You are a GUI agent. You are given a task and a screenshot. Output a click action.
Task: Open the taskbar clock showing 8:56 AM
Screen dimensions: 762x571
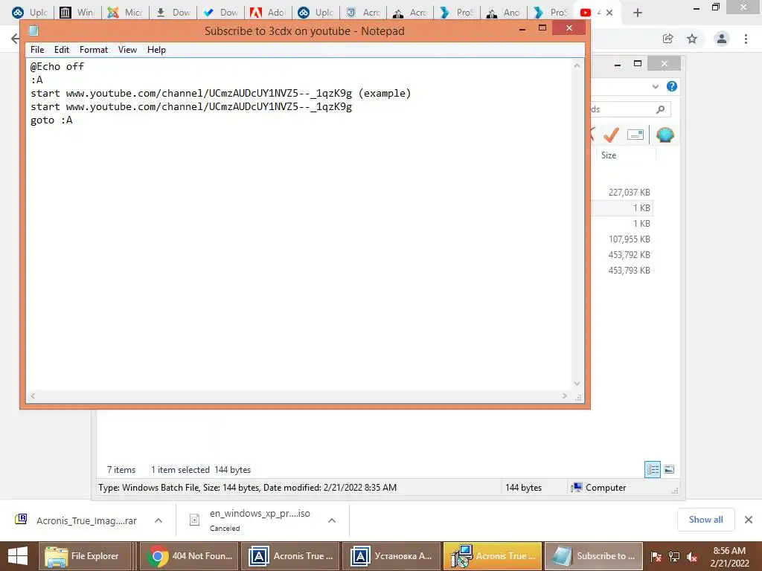(729, 557)
